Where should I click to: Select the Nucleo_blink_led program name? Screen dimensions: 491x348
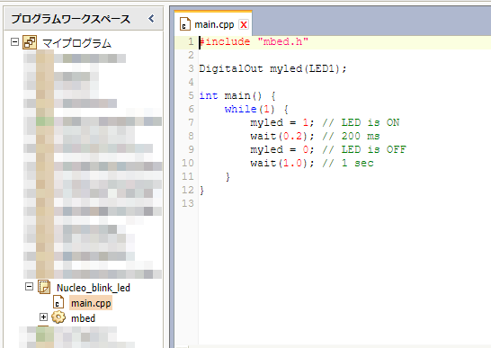click(x=94, y=288)
